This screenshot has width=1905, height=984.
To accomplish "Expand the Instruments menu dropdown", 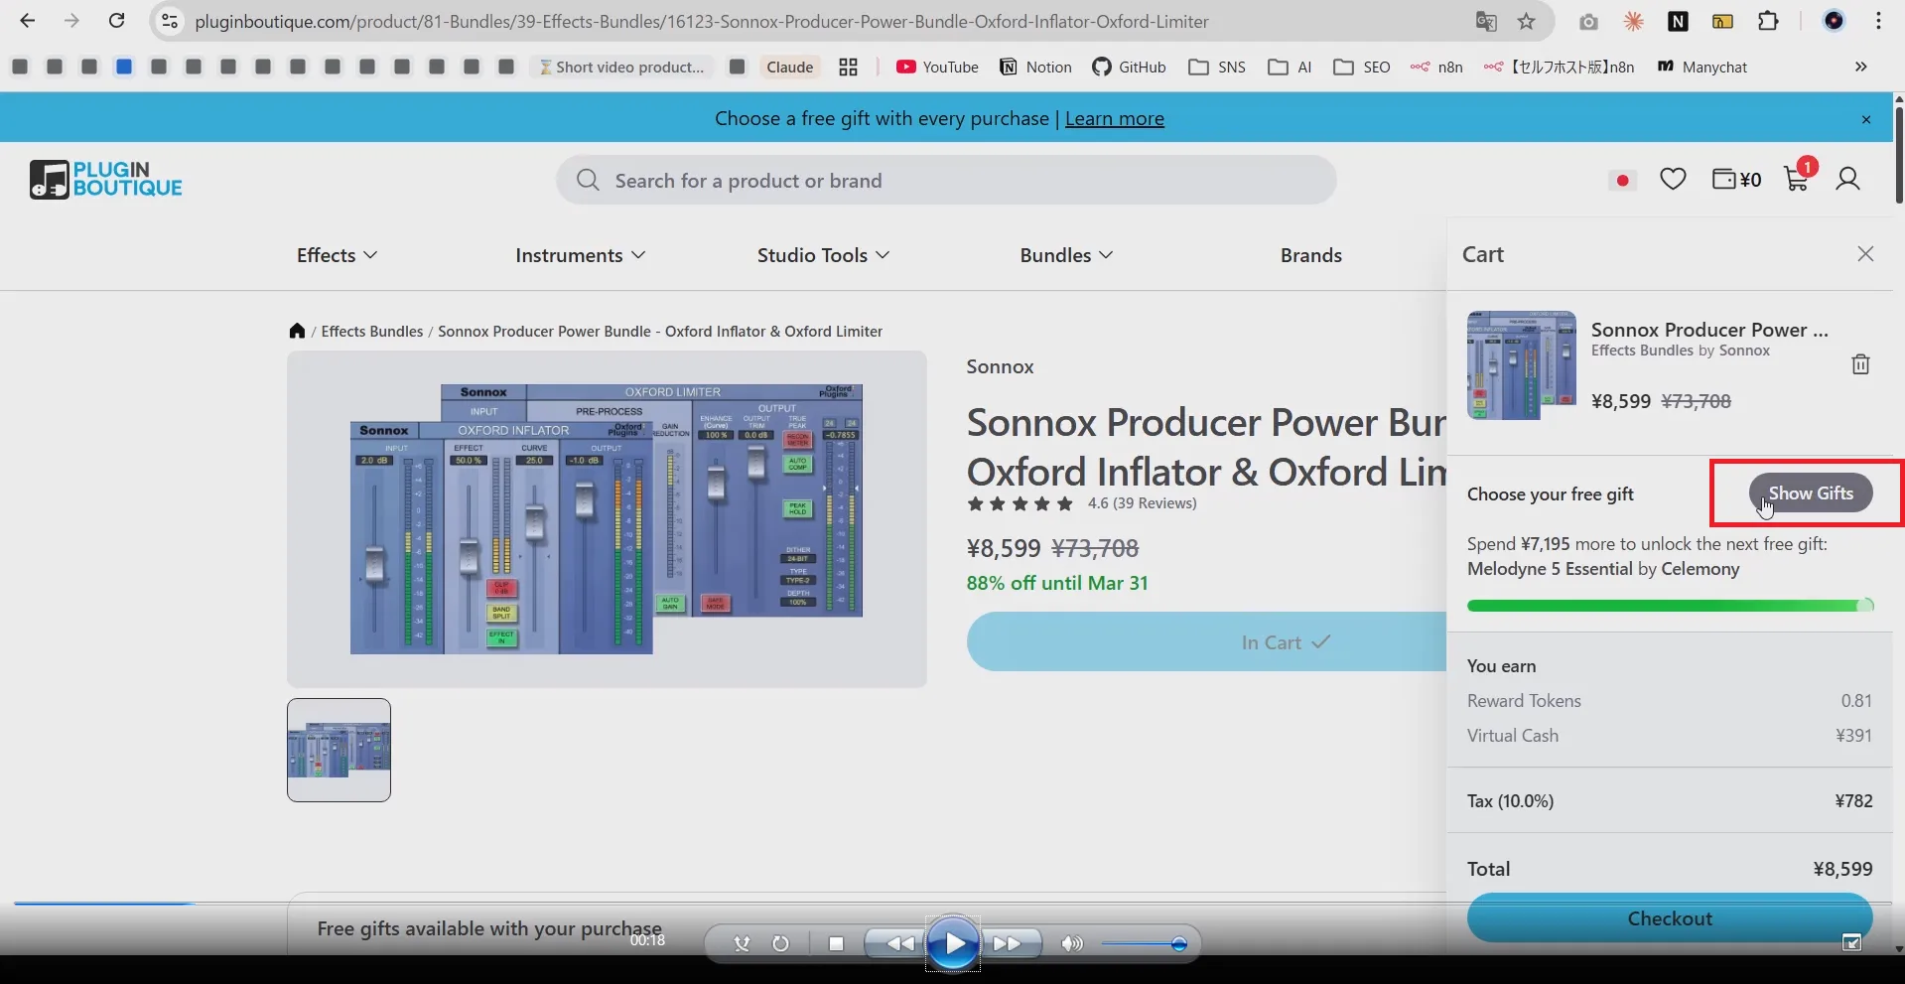I will pyautogui.click(x=580, y=255).
